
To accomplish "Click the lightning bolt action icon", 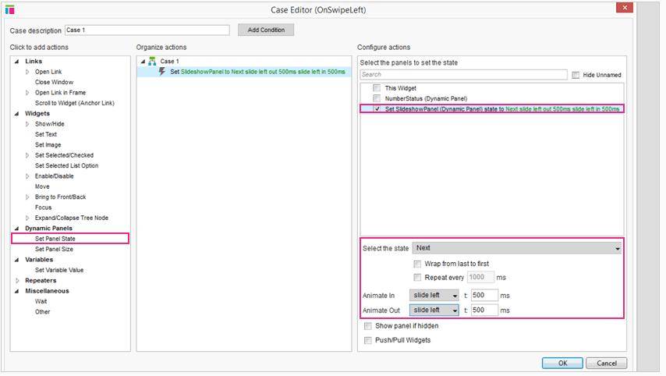I will [x=162, y=72].
